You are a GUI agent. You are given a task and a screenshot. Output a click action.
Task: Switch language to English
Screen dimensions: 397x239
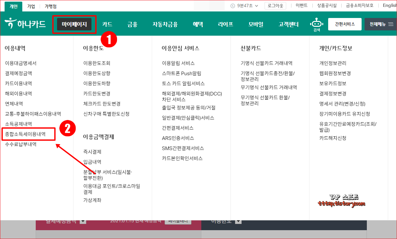point(390,6)
